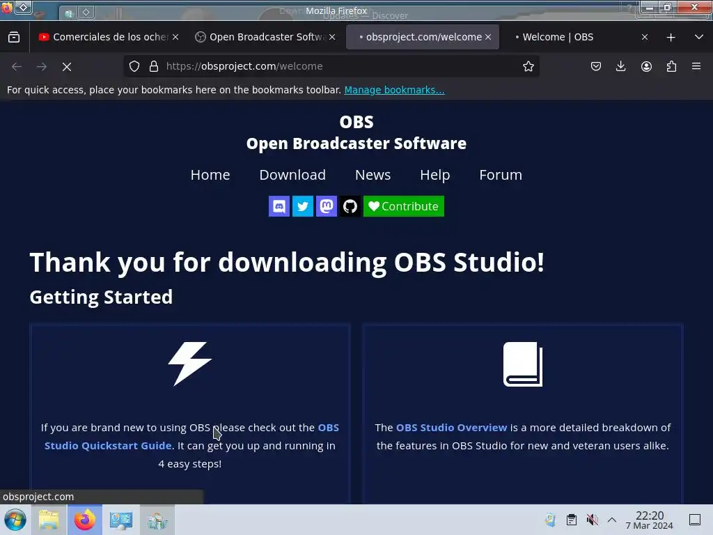
Task: Open the clipboard tray icon
Action: (x=572, y=520)
